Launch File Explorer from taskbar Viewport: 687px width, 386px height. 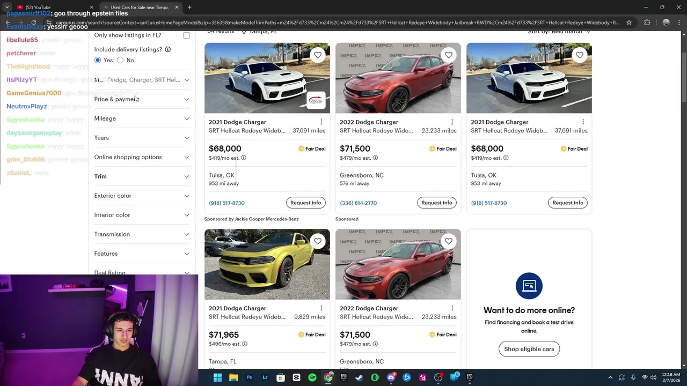click(x=233, y=377)
